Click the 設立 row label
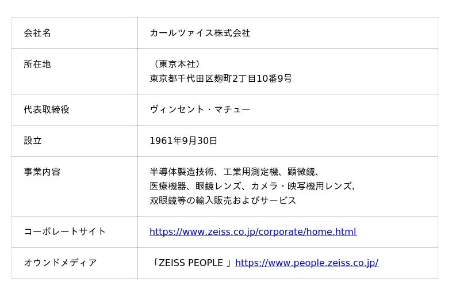Viewport: 460px width, 296px height. click(33, 141)
